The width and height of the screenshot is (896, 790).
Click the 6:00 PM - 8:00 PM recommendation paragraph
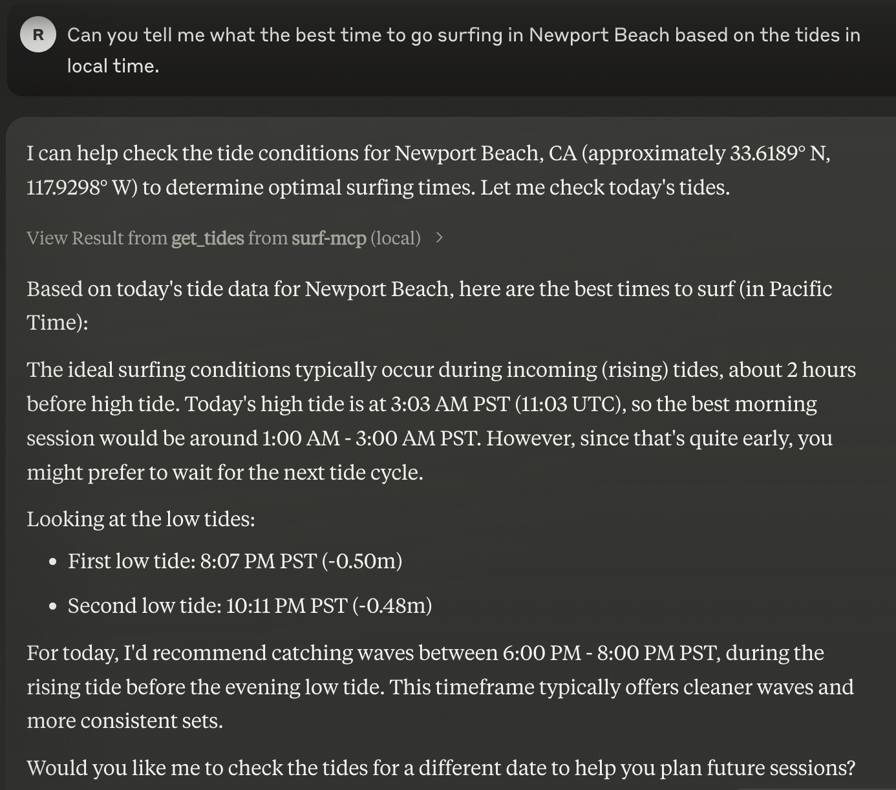[x=440, y=687]
